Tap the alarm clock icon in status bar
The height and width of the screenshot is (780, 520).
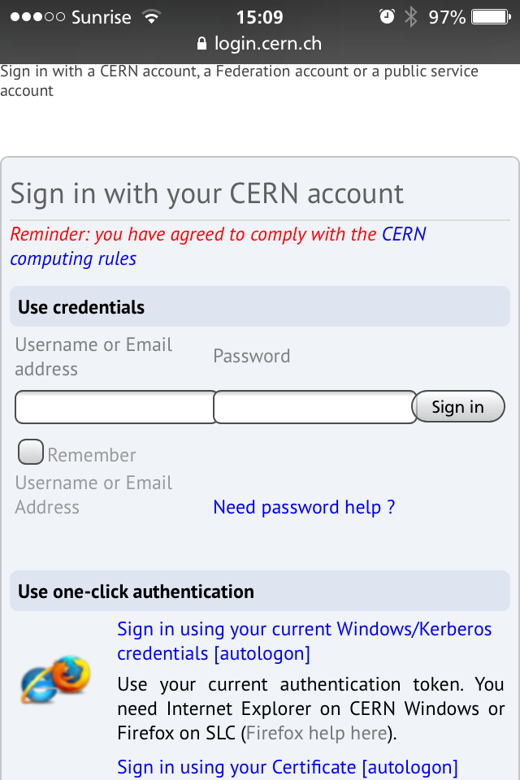[x=387, y=17]
